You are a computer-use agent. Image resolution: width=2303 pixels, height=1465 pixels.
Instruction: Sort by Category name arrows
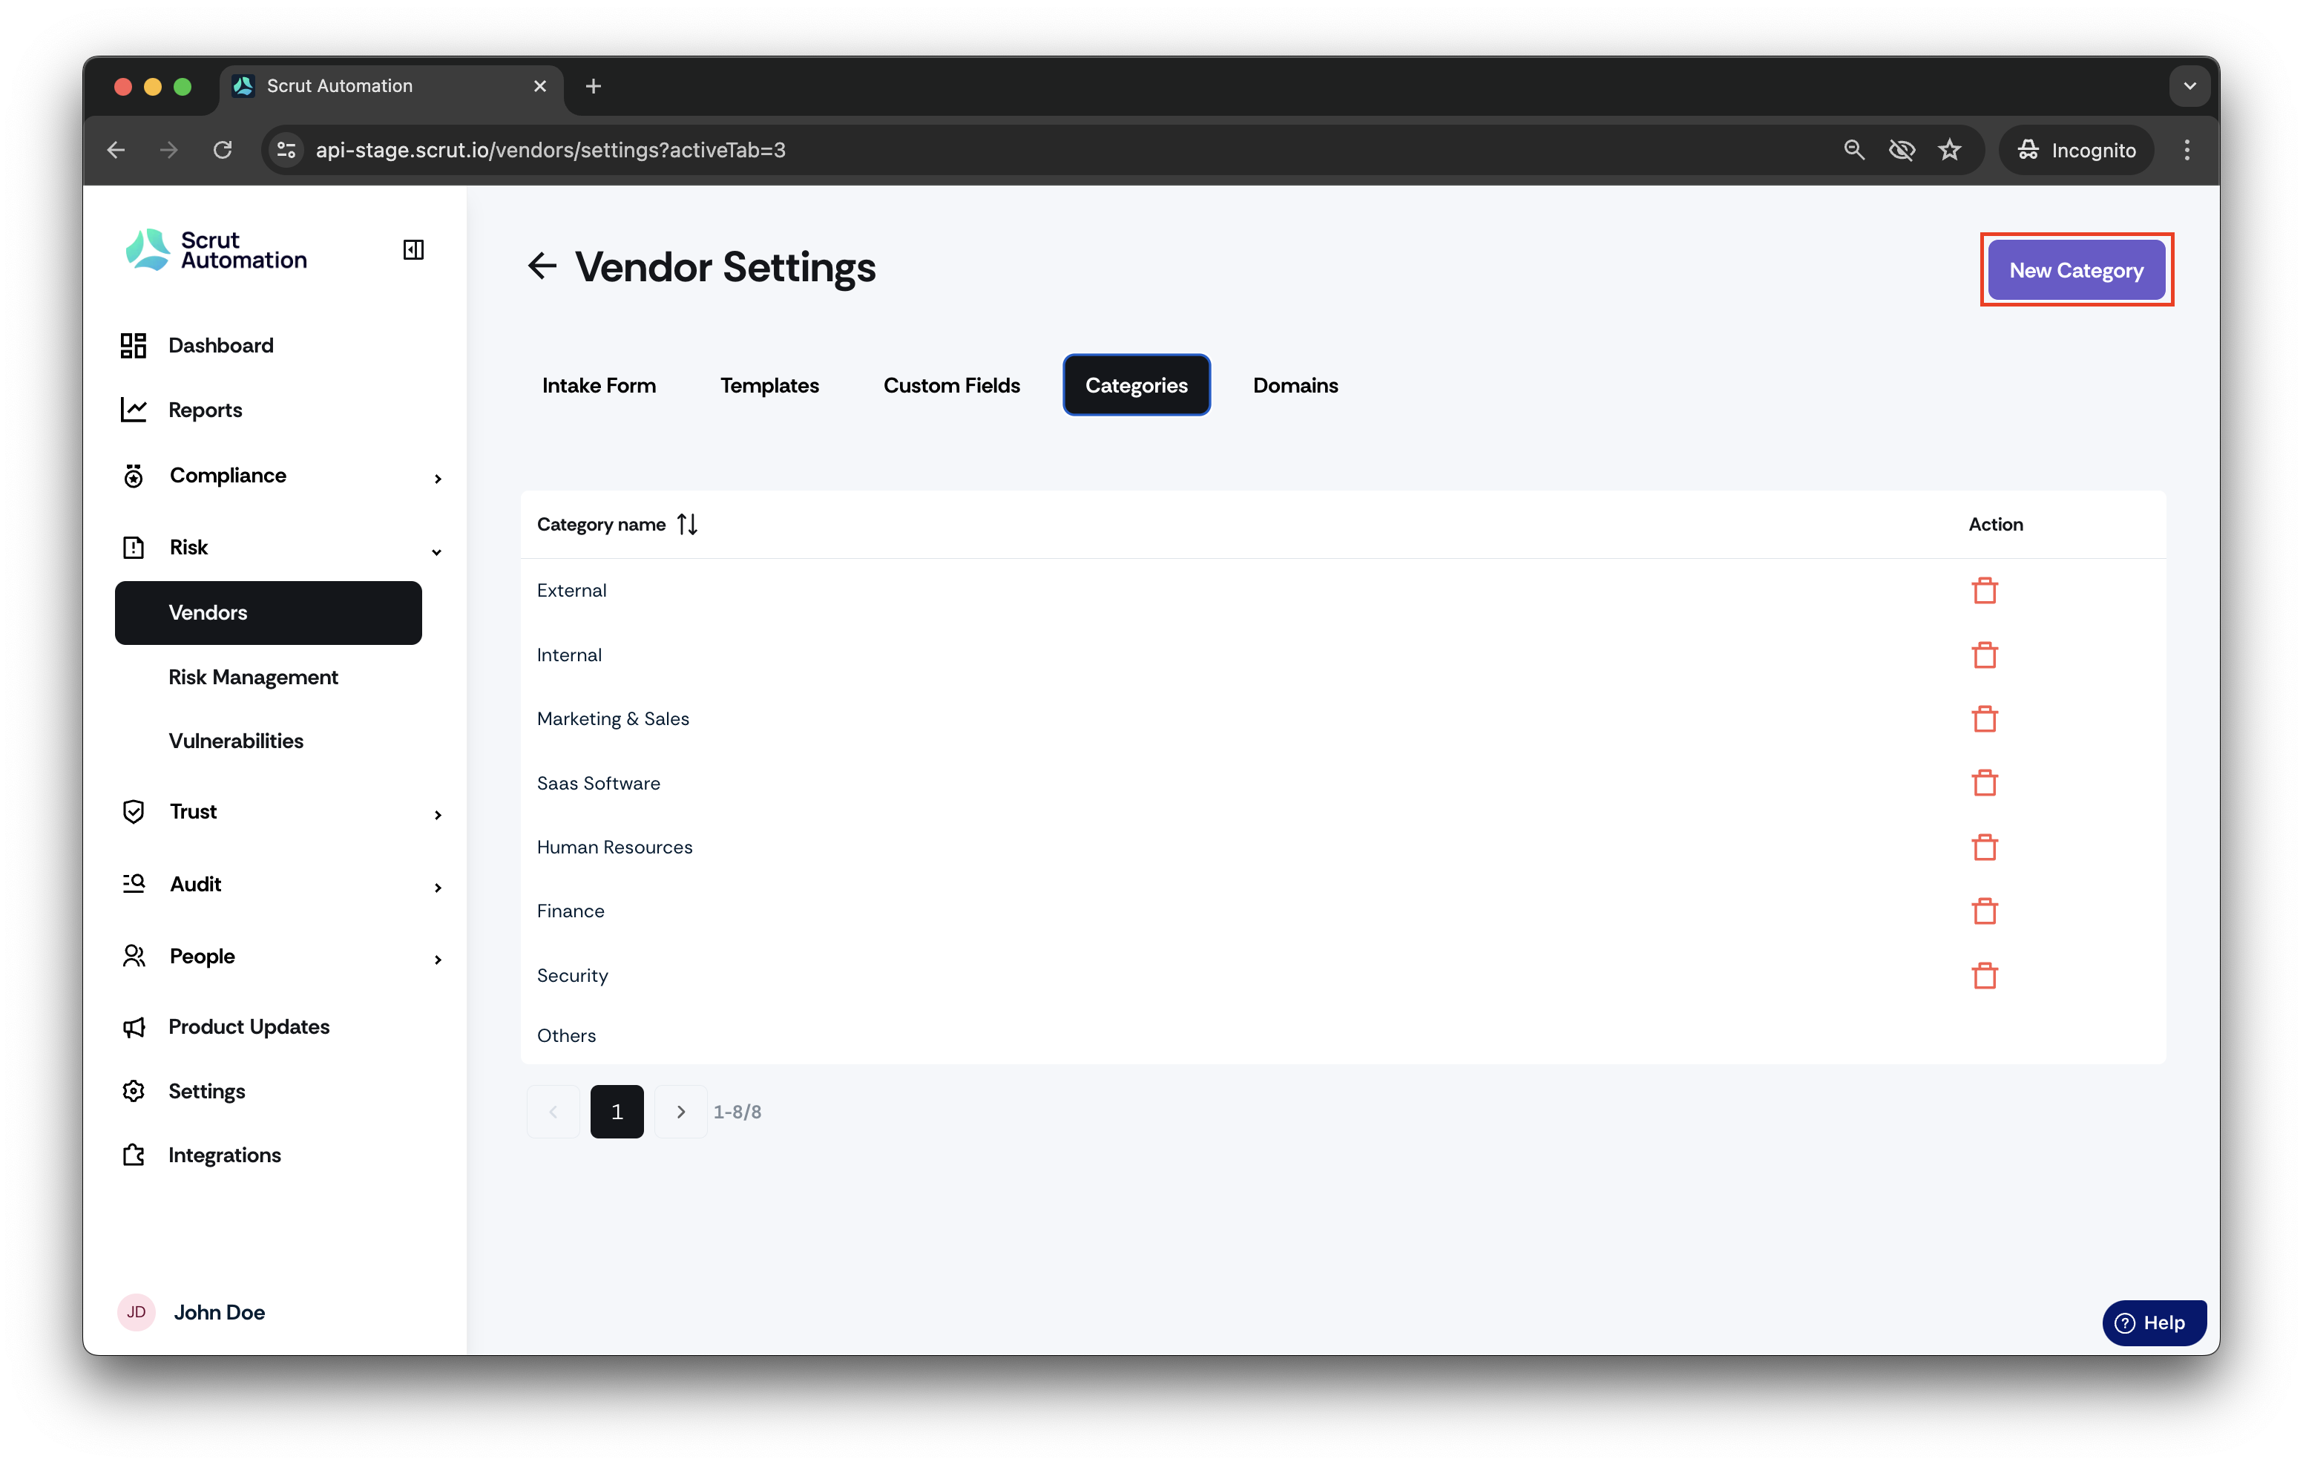pos(688,525)
